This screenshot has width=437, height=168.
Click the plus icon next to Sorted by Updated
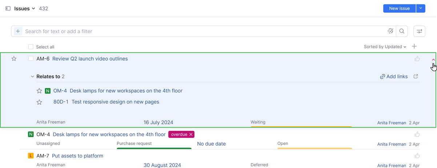point(414,46)
